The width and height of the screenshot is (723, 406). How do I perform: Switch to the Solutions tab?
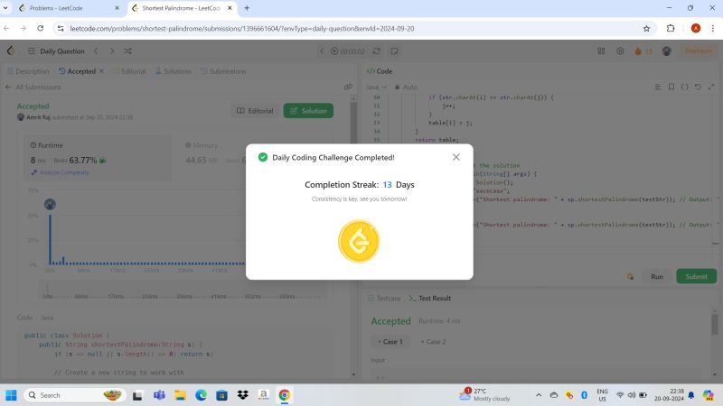pos(173,71)
